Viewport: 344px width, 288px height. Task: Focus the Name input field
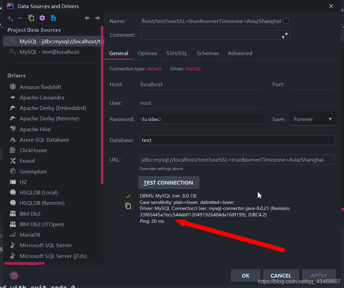tap(211, 21)
